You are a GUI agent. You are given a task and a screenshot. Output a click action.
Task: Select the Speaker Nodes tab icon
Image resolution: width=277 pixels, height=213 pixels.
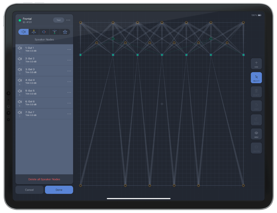(24, 32)
